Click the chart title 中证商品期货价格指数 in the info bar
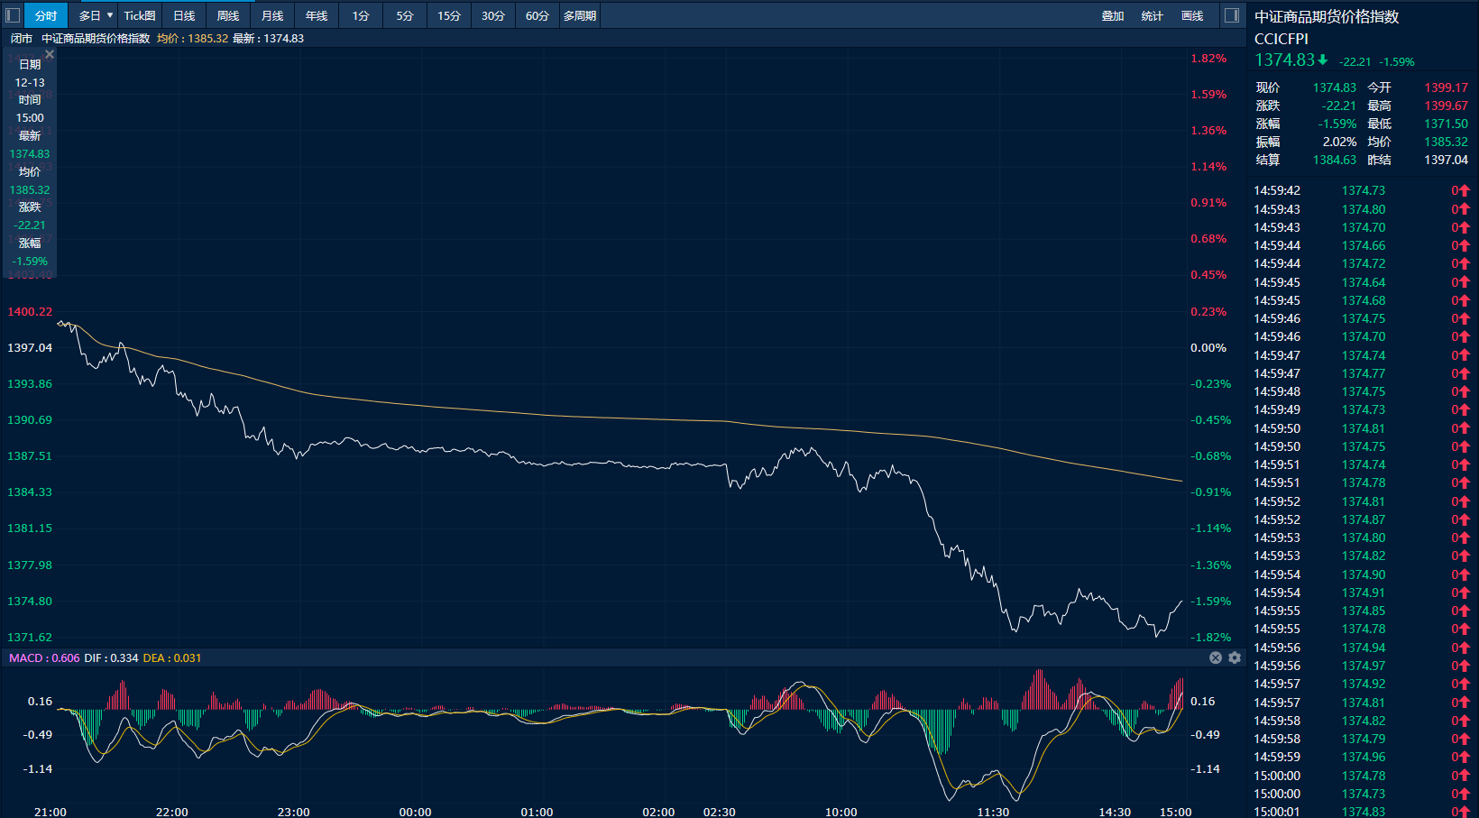Viewport: 1479px width, 818px height. [96, 39]
